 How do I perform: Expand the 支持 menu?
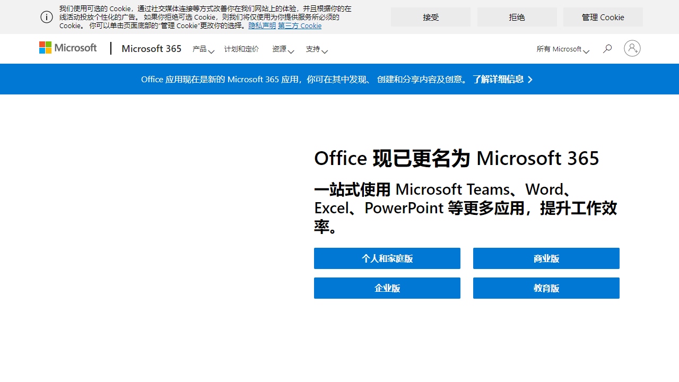point(317,49)
